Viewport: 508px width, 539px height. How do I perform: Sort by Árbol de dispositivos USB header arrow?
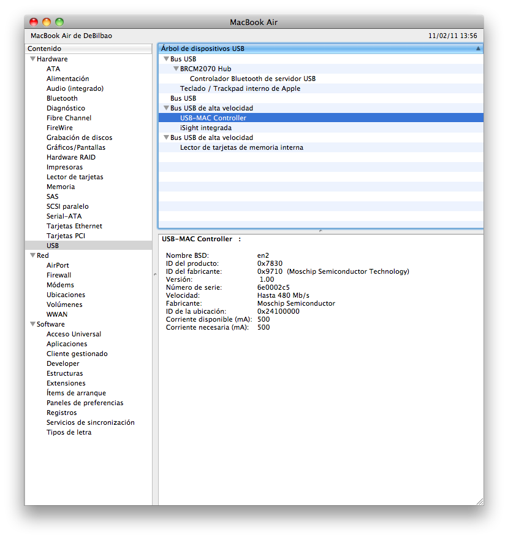coord(478,48)
